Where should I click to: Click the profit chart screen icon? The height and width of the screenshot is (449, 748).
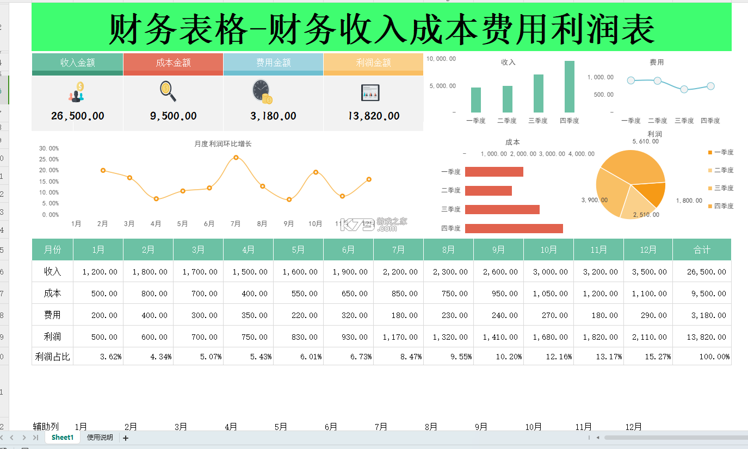(x=370, y=92)
